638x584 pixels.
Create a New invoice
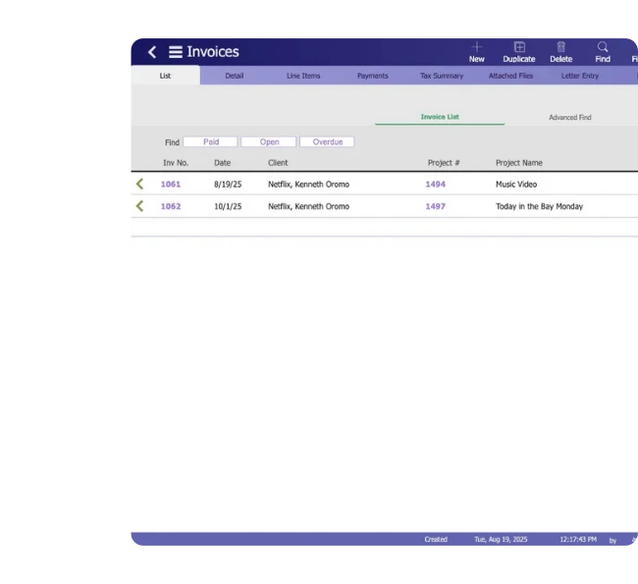click(x=476, y=52)
